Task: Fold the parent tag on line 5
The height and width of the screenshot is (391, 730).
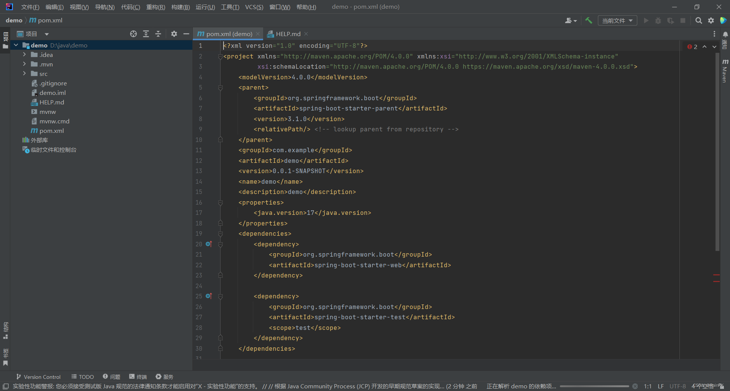Action: coord(221,88)
